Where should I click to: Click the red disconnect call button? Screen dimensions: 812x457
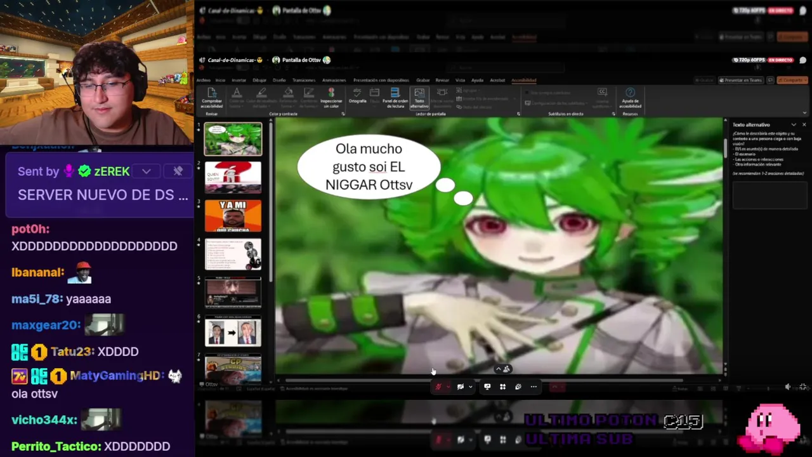tap(555, 387)
